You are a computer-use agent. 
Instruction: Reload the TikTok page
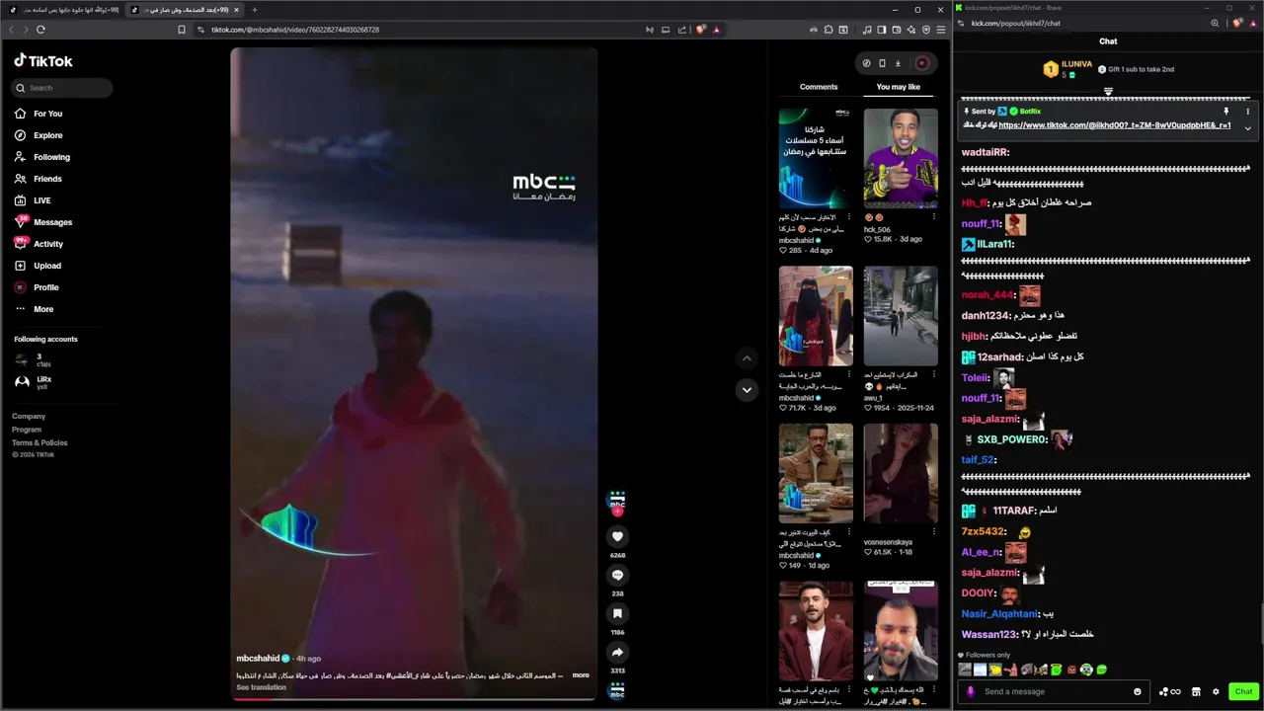[x=40, y=30]
